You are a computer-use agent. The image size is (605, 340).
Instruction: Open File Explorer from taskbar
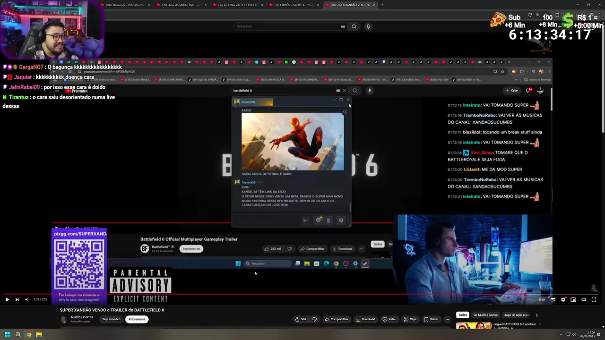point(39,334)
